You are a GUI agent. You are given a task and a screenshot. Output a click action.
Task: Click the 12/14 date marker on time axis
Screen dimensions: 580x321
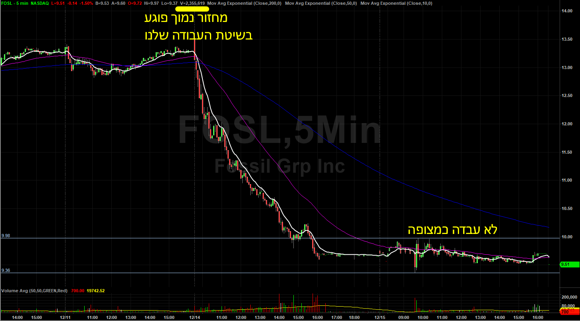194,318
